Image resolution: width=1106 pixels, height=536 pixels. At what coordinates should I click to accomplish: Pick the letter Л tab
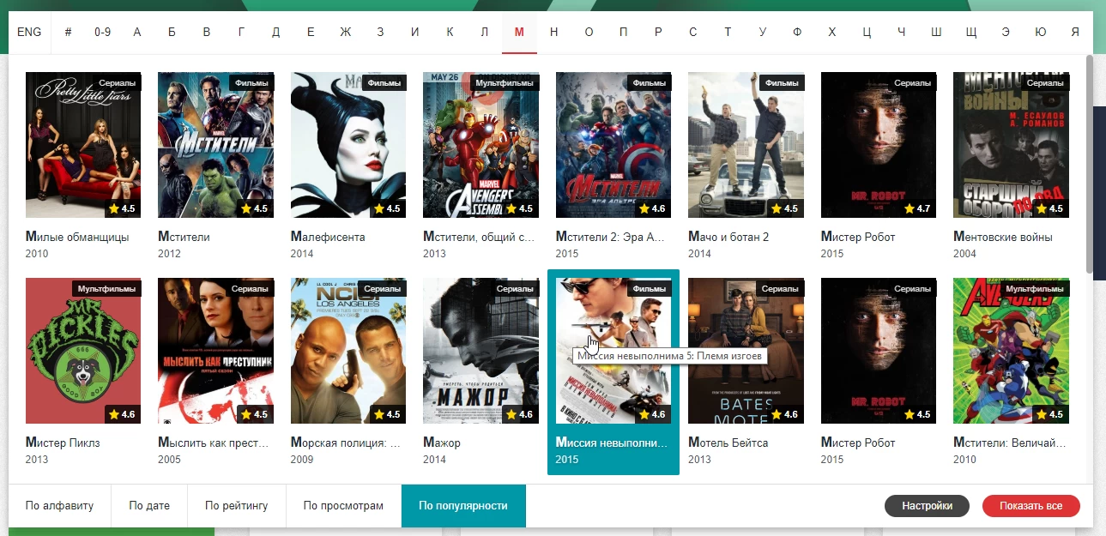pos(485,33)
